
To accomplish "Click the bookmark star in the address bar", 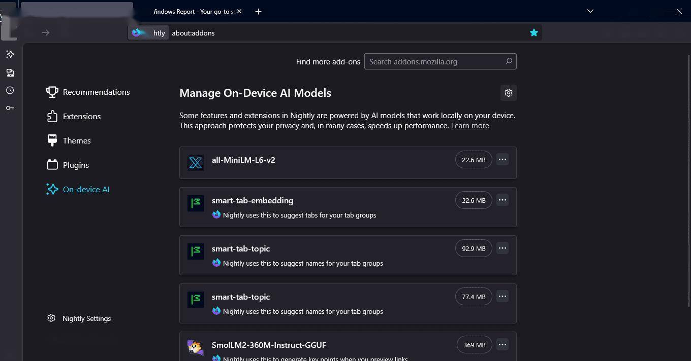I will click(x=533, y=32).
